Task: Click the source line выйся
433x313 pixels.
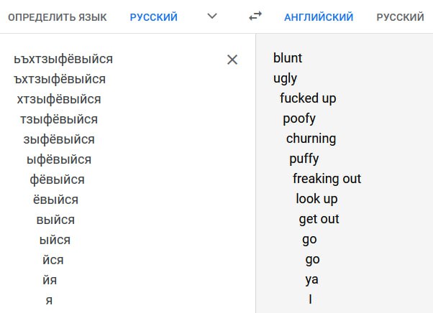Action: click(55, 220)
